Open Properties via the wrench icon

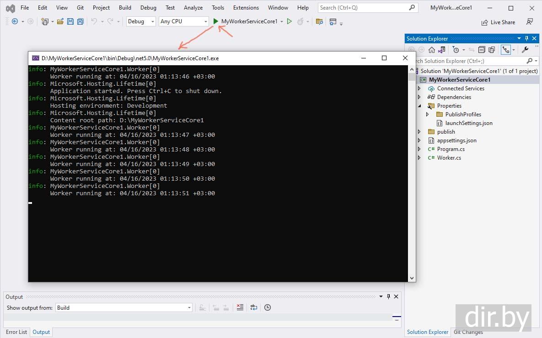(x=525, y=50)
